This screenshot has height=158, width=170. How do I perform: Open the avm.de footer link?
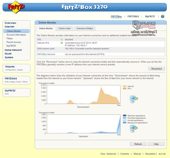pyautogui.click(x=162, y=154)
